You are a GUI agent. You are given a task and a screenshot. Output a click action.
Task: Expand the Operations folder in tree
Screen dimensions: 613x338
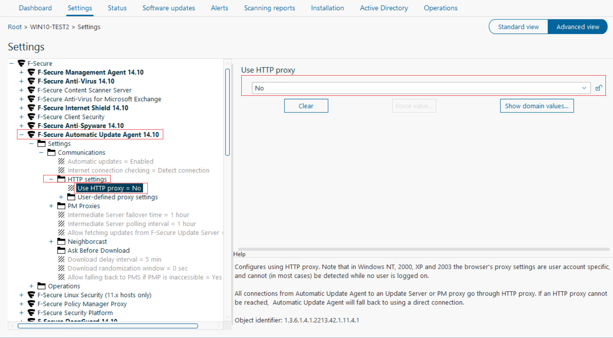coord(31,286)
